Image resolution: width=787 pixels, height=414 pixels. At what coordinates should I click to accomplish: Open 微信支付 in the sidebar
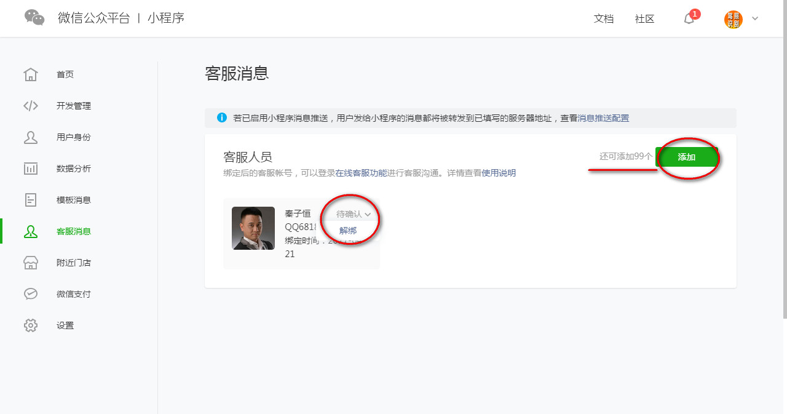tap(74, 294)
